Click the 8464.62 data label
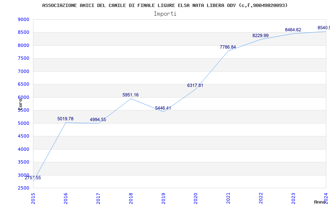The height and width of the screenshot is (206, 330). (293, 30)
